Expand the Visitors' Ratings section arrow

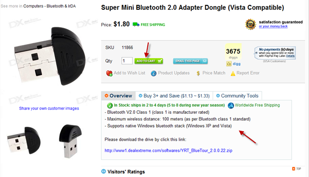(103, 171)
